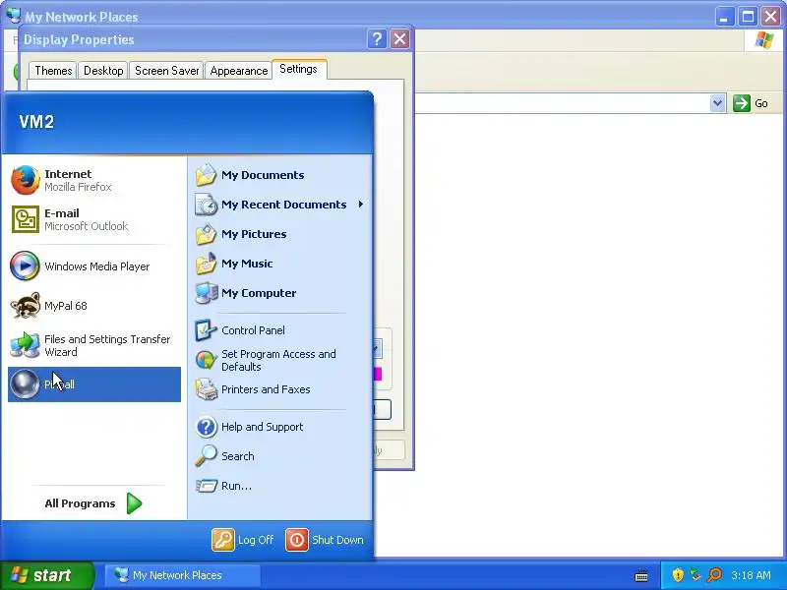Select My Network Places taskbar button

pos(182,575)
